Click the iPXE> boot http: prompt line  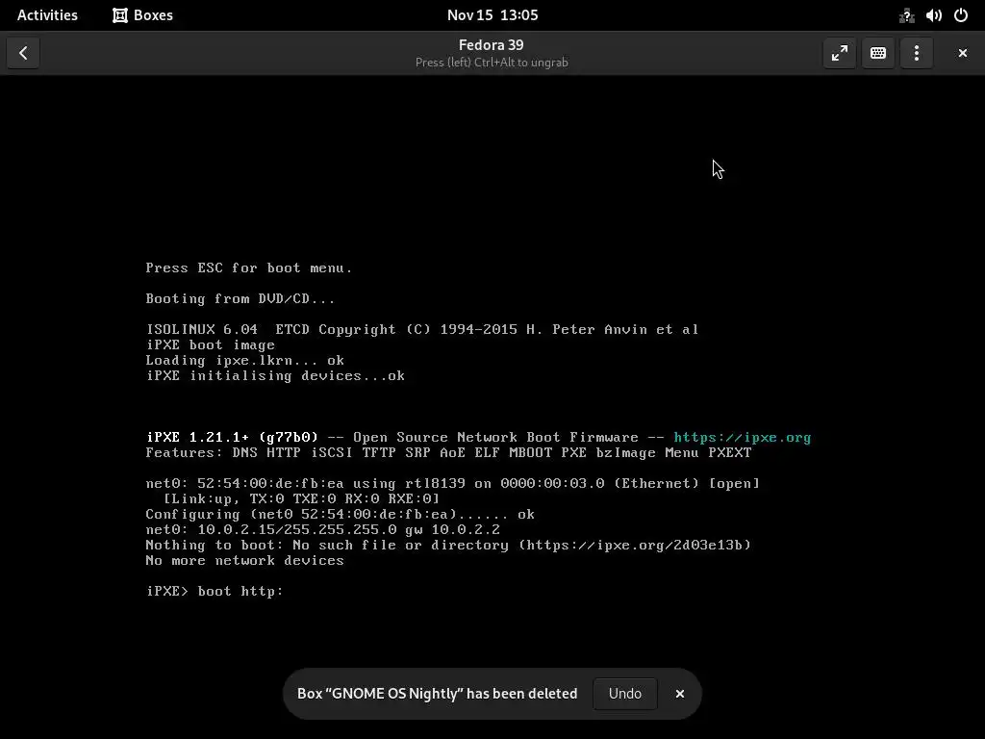click(215, 592)
